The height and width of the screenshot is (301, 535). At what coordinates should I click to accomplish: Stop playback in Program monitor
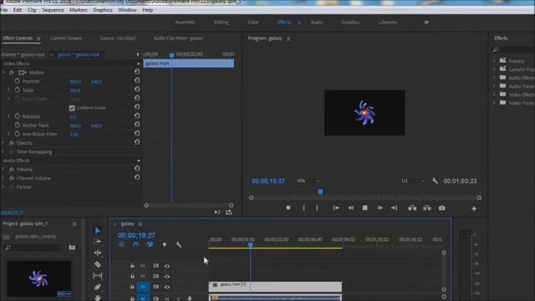[x=364, y=208]
